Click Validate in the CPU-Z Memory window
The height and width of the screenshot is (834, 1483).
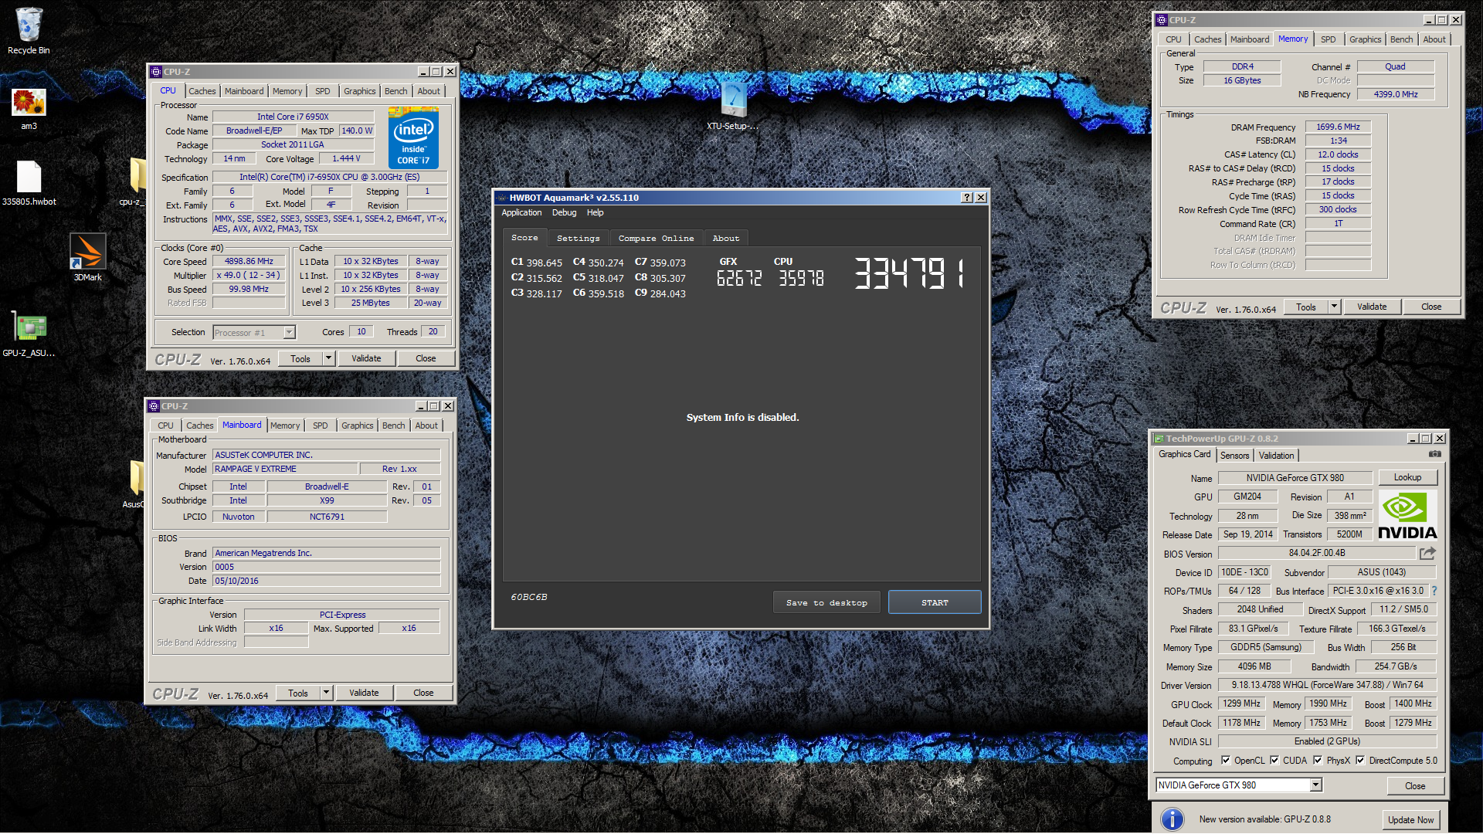1372,307
